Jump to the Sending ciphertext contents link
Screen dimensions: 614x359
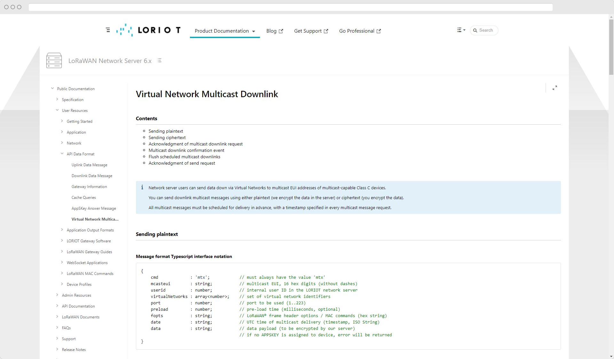(x=167, y=137)
